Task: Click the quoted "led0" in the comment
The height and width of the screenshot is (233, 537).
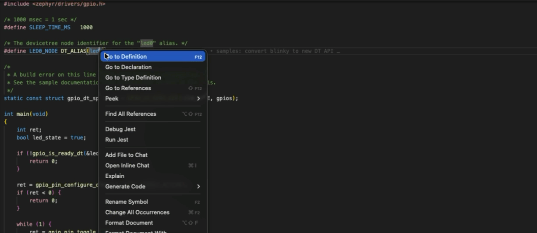Action: 146,43
